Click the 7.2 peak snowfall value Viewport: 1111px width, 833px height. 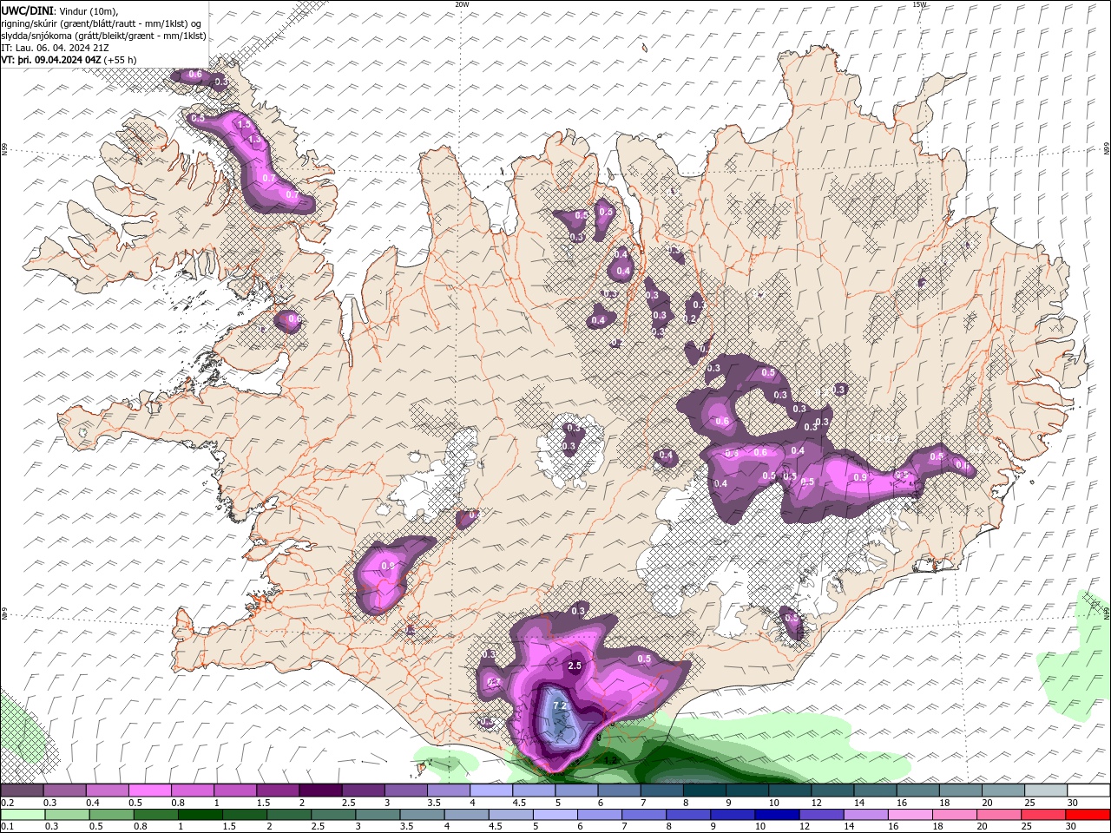pos(560,705)
